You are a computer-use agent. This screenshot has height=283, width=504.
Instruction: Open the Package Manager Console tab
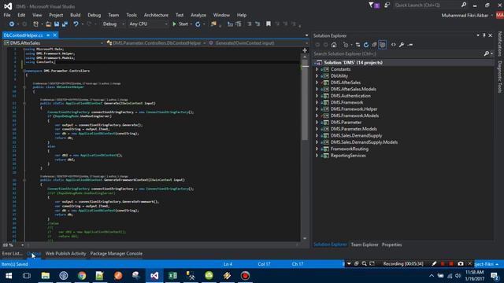click(116, 253)
